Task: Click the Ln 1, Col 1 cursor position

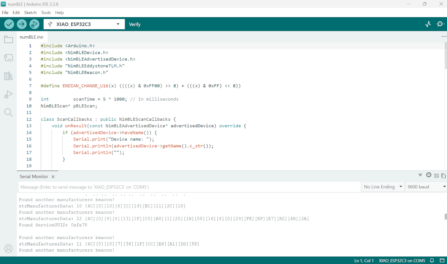Action: (364, 261)
